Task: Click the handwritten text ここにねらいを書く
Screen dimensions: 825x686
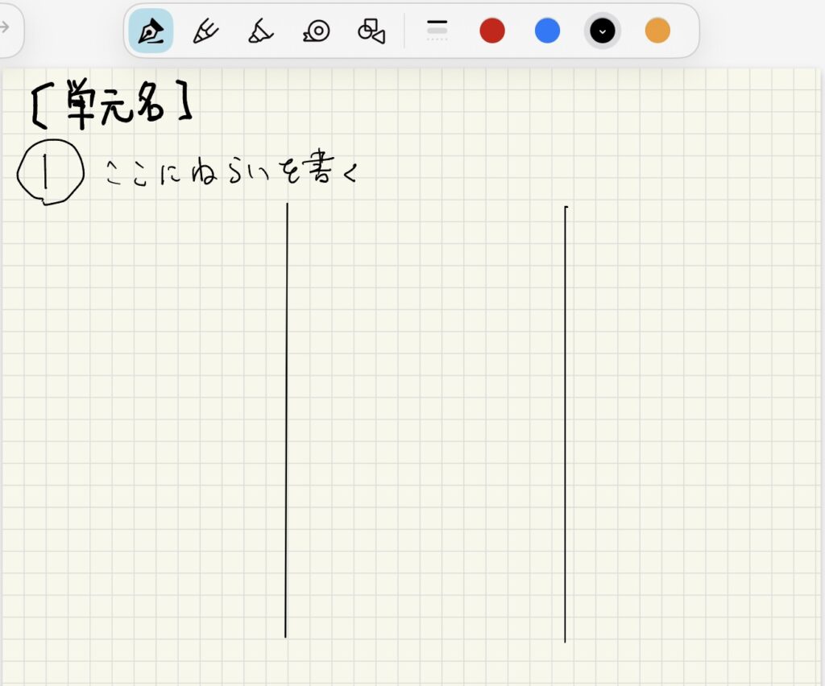Action: pyautogui.click(x=230, y=173)
